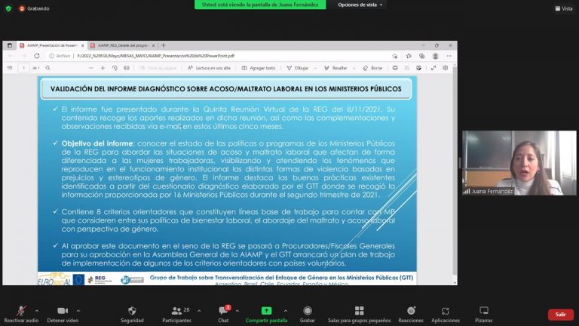This screenshot has height=326, width=579.
Task: Expand the arrow next to Participantes
Action: pos(199,311)
